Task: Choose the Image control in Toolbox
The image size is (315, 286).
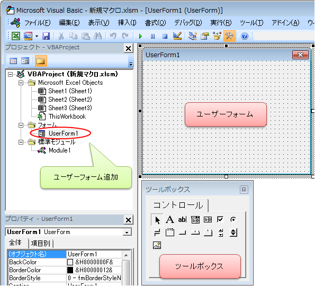Action: coord(157,245)
